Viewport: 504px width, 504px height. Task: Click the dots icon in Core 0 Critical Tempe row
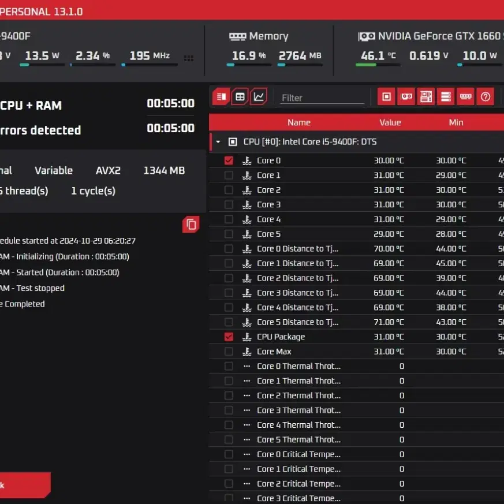coord(247,454)
